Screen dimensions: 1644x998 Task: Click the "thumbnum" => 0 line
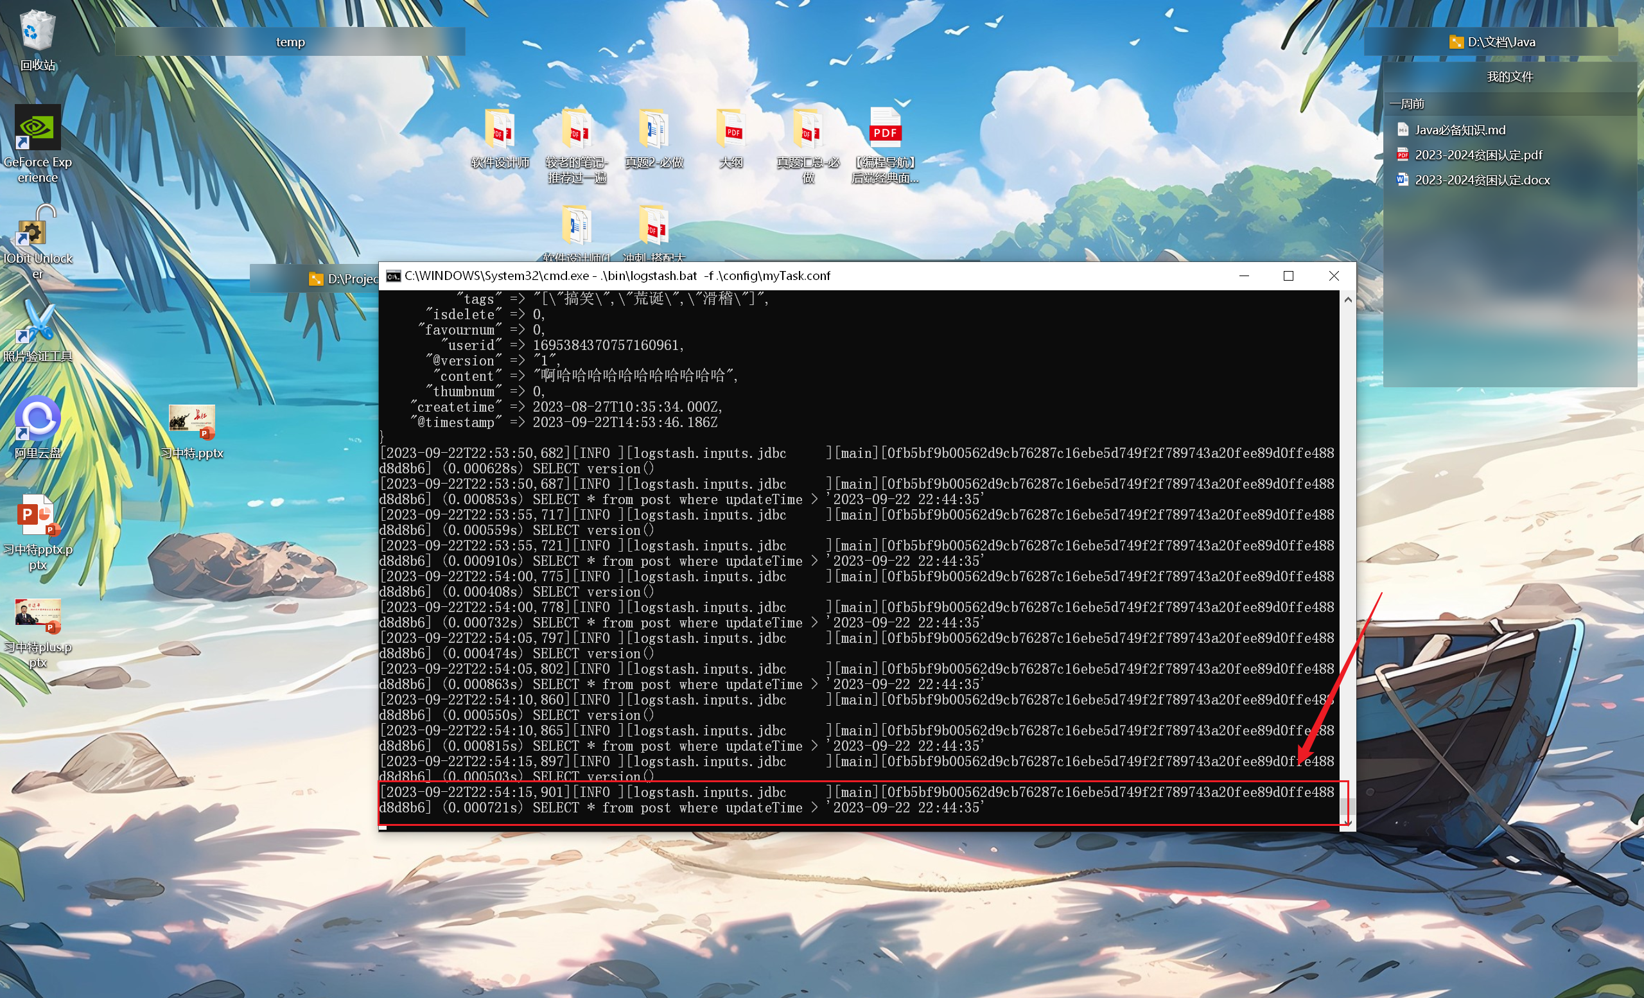[x=485, y=392]
